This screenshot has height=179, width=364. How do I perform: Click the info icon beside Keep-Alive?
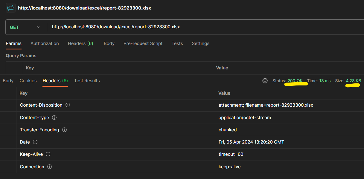coord(48,154)
